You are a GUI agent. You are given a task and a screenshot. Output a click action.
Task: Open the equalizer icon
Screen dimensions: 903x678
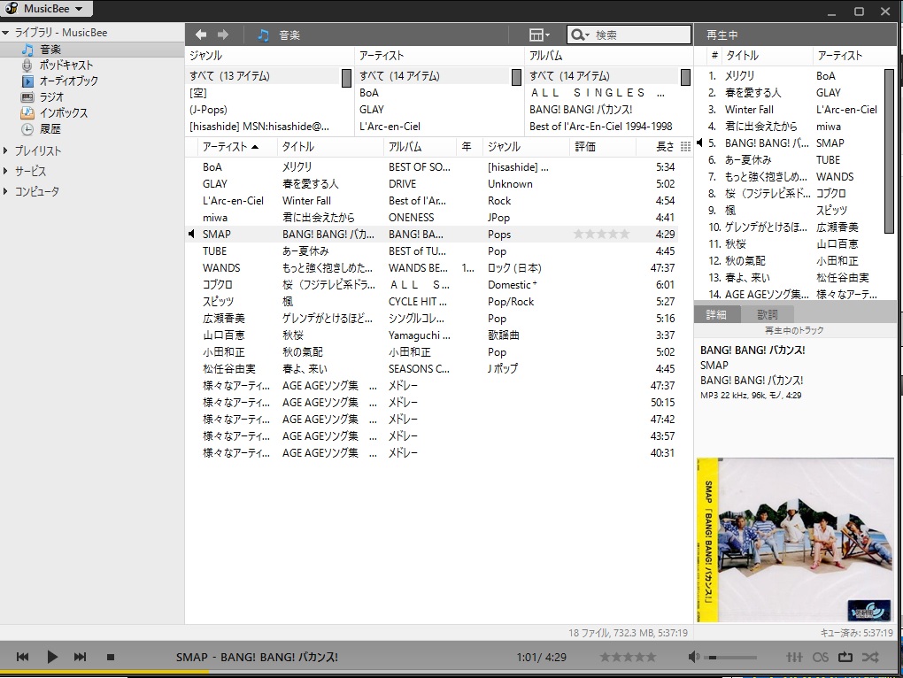794,657
